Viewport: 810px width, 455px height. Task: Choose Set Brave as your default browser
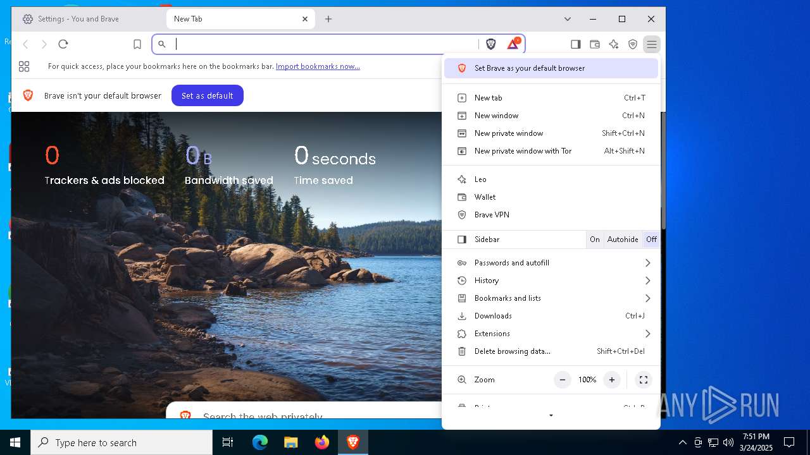[x=551, y=68]
